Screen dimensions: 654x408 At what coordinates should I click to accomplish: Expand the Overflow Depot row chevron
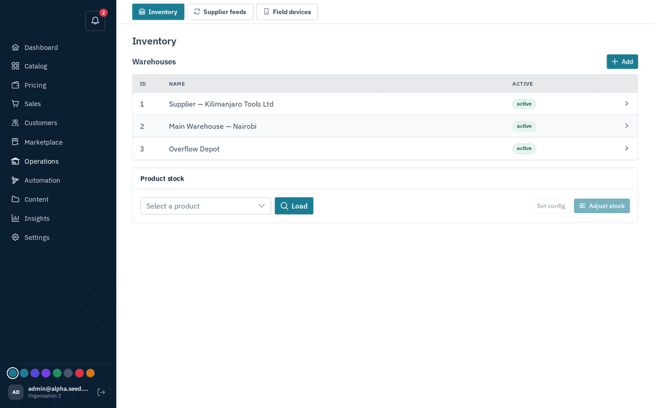pos(627,148)
